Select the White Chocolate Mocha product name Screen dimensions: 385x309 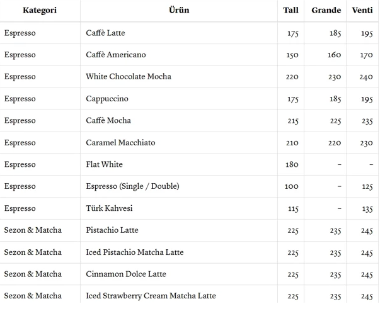click(129, 77)
